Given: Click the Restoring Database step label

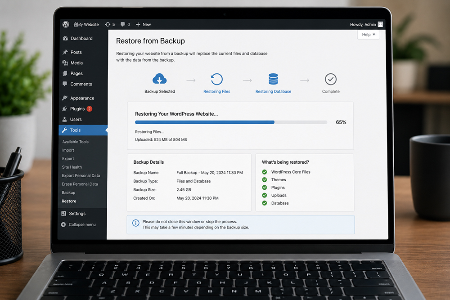Looking at the screenshot, I should [273, 91].
